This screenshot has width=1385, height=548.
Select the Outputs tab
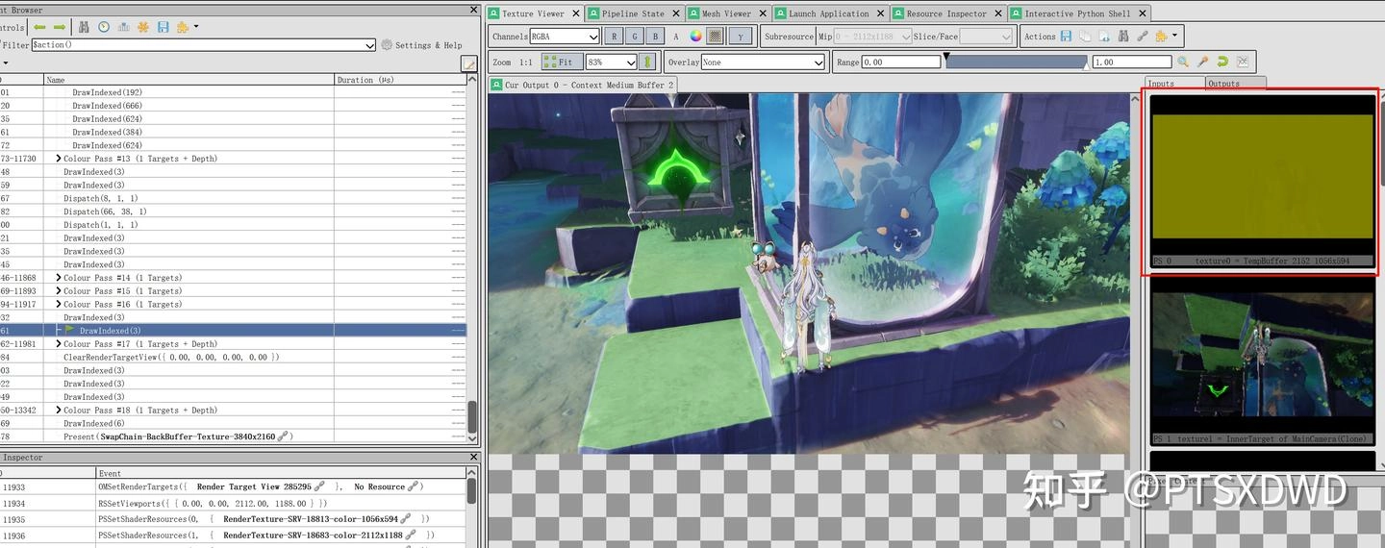(x=1236, y=84)
